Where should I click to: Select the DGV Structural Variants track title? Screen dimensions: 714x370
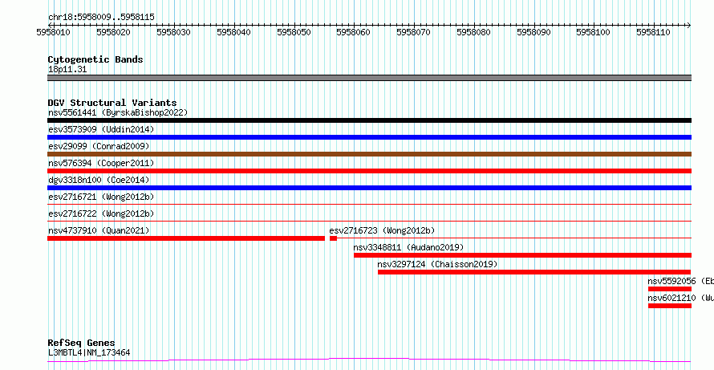click(x=112, y=103)
